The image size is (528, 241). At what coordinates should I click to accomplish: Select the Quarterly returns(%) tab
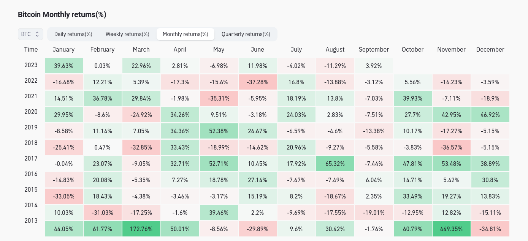(x=246, y=34)
